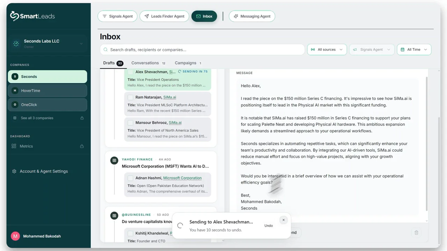Open the Campaigns tab
Viewport: 447px width, 251px height.
188,63
